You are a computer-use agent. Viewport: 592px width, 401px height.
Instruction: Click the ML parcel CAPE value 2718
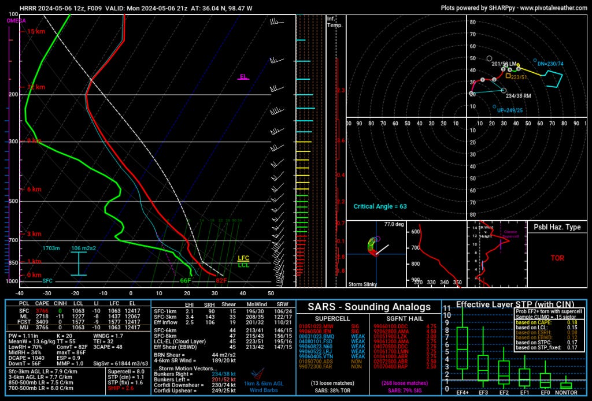42,317
